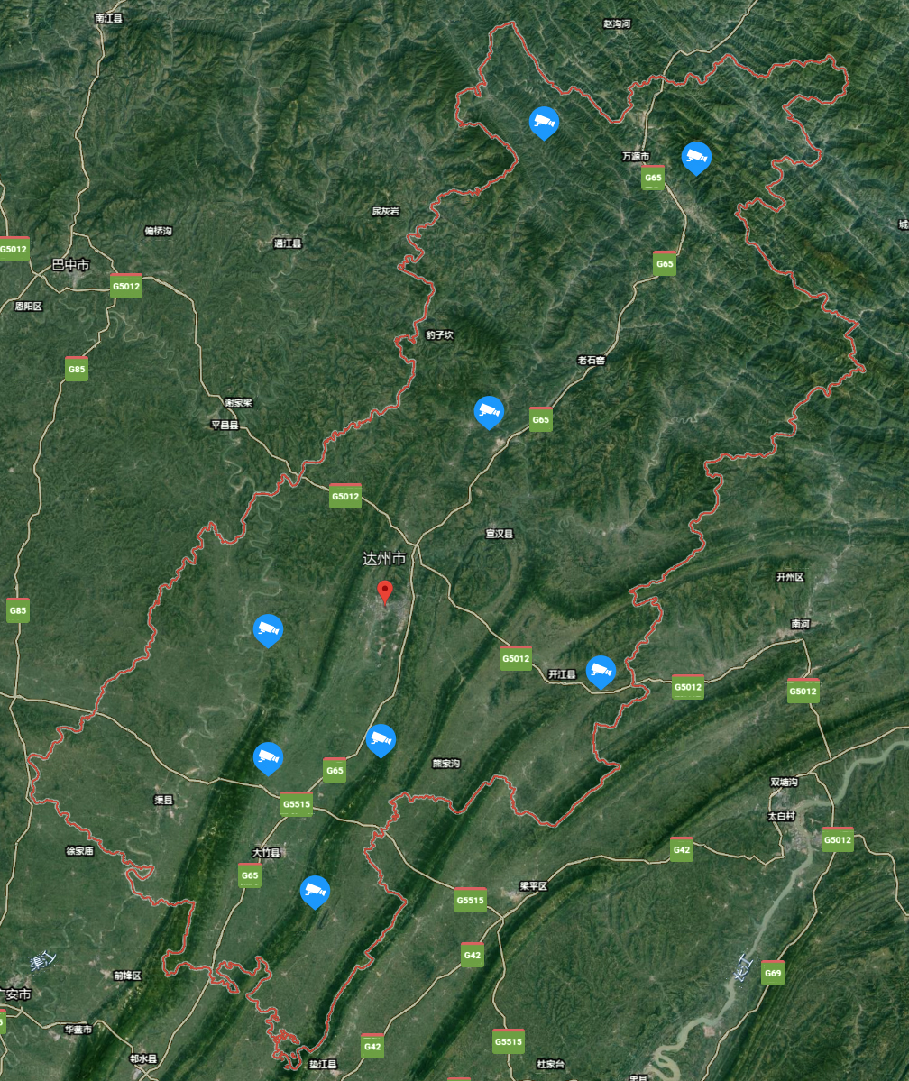Select the camera marker southeast of 大竹县
This screenshot has width=909, height=1081.
316,892
